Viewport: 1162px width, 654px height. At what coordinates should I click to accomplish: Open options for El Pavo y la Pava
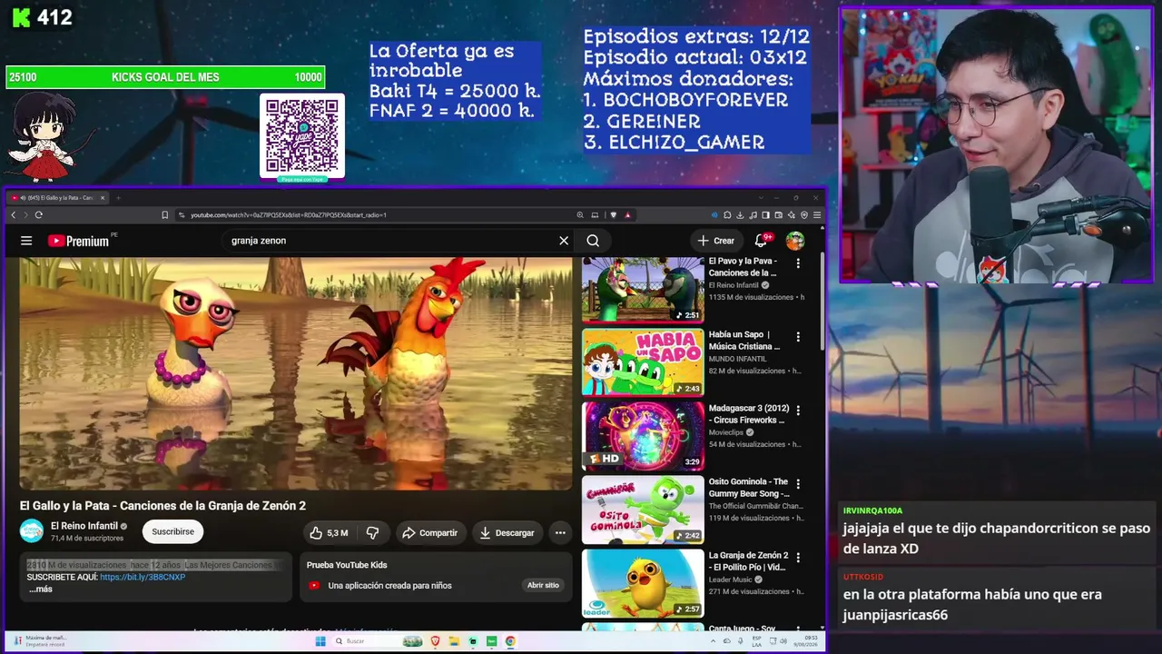[798, 263]
